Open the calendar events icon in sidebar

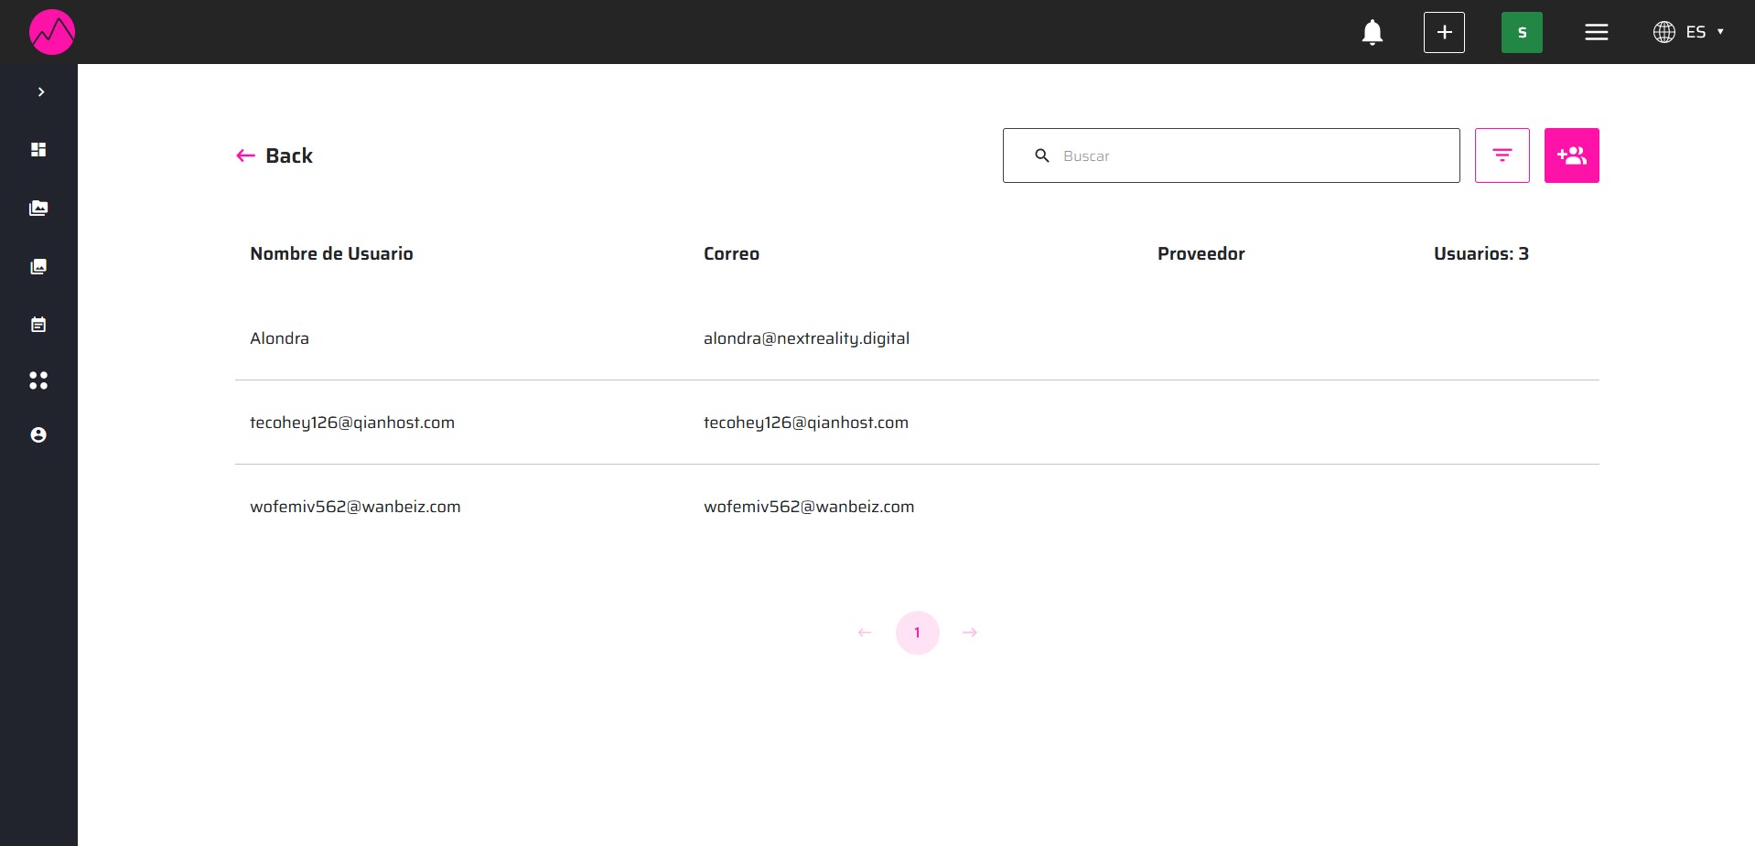tap(38, 325)
